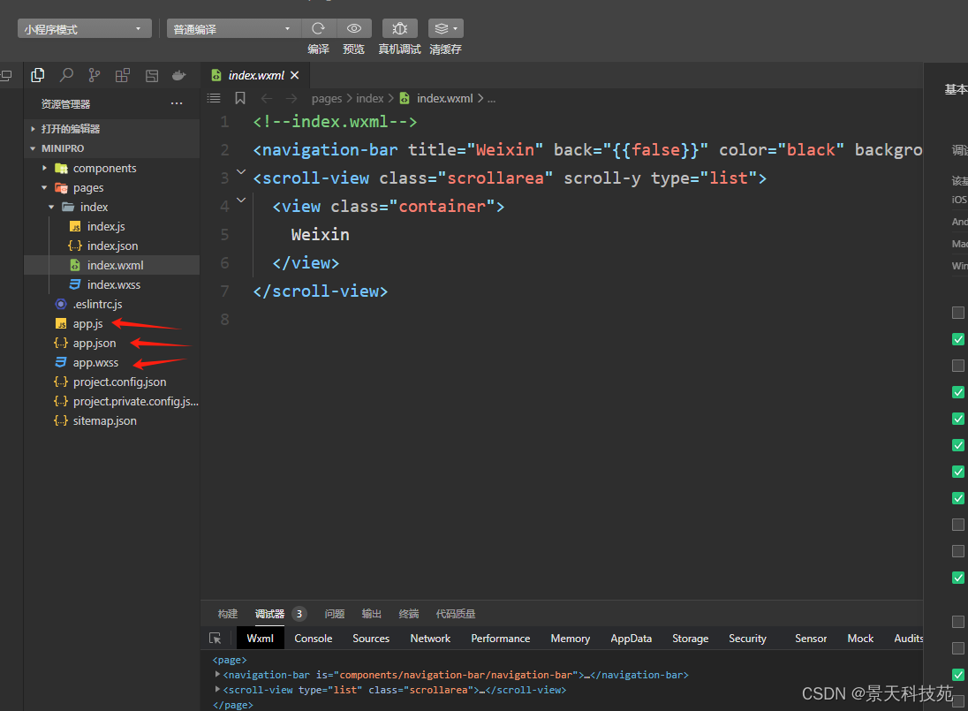Click the docker whale icon in sidebar
968x711 pixels.
pos(179,75)
